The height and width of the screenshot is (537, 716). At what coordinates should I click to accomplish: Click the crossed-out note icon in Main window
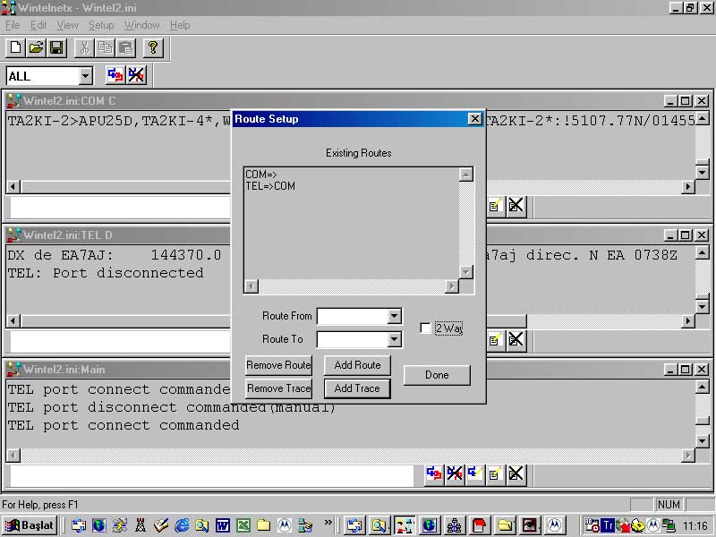pos(516,474)
